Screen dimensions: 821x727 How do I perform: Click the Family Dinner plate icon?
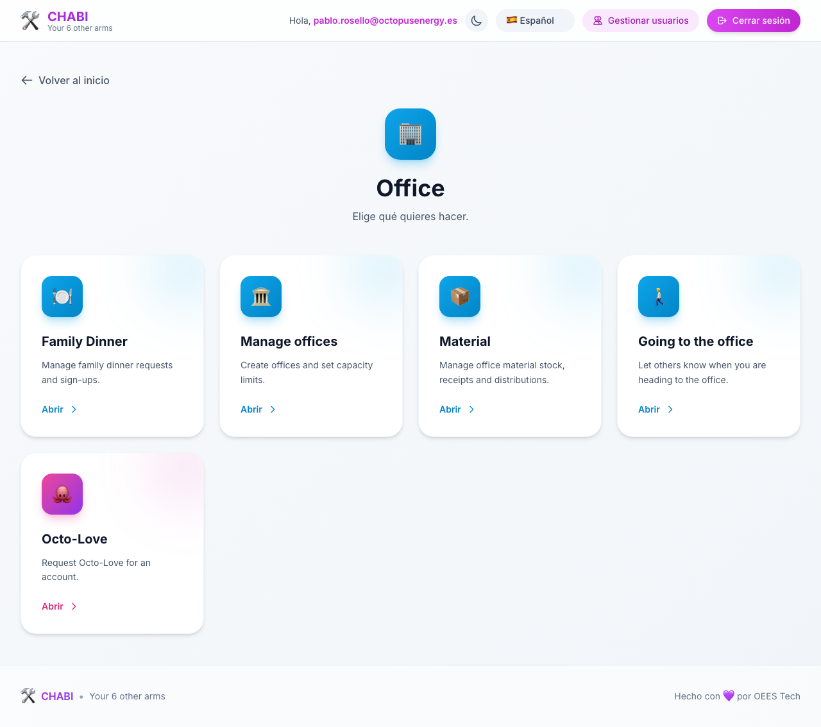click(62, 296)
